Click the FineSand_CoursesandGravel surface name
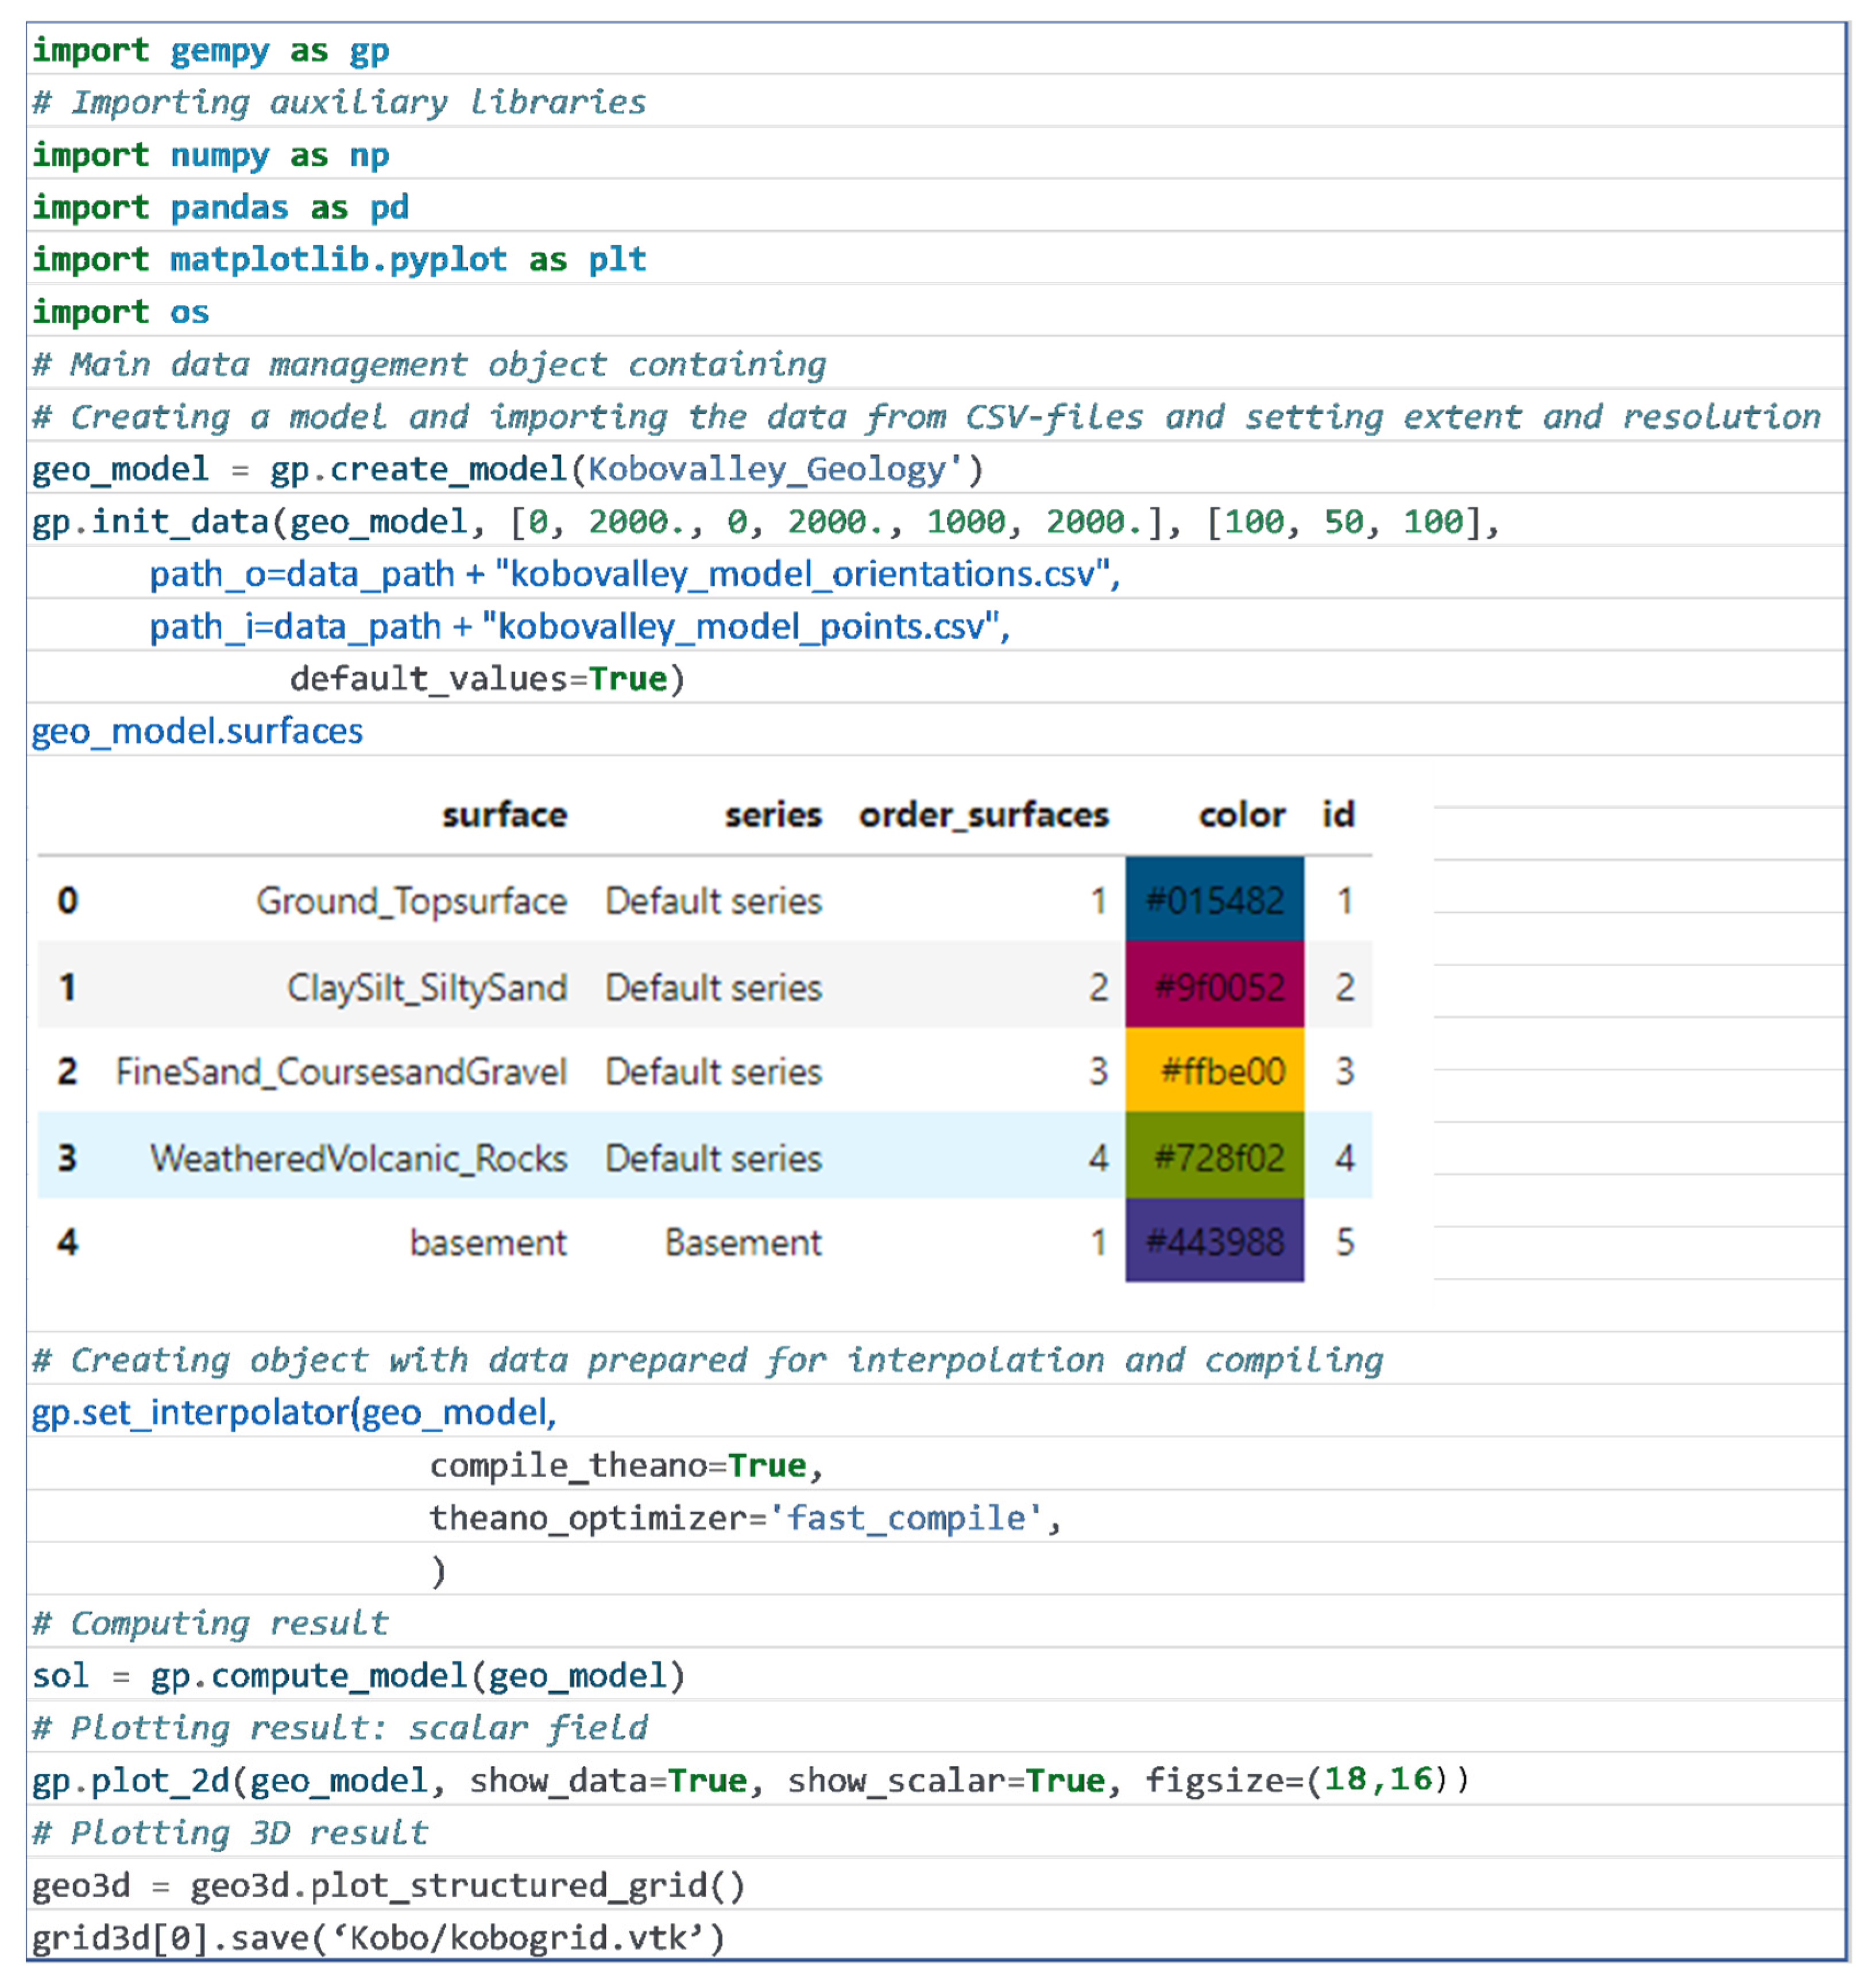The width and height of the screenshot is (1868, 1988). click(341, 1071)
